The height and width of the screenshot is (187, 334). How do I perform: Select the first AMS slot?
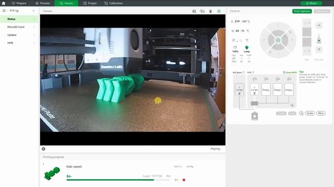coord(254,89)
